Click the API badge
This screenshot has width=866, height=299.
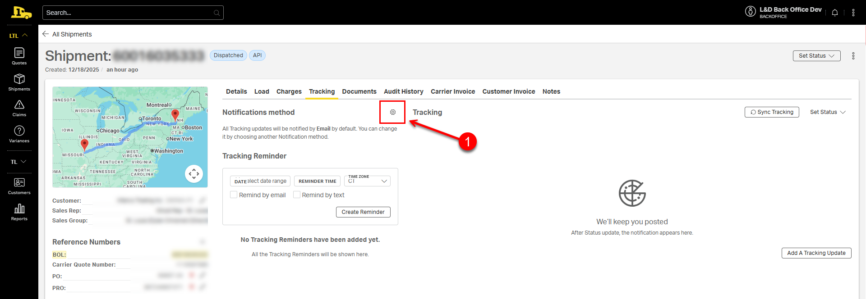[257, 55]
